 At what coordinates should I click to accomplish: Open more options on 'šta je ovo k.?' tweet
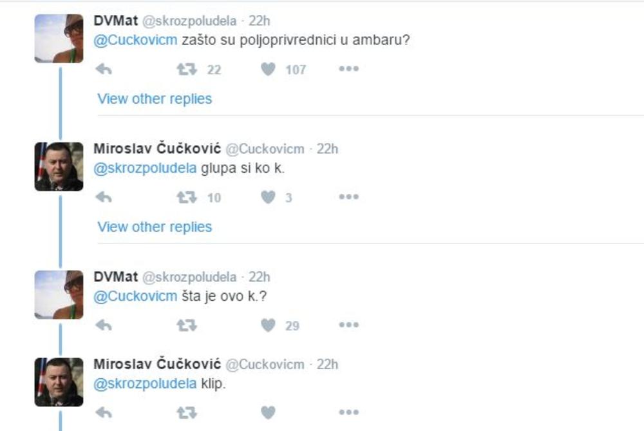pyautogui.click(x=348, y=325)
